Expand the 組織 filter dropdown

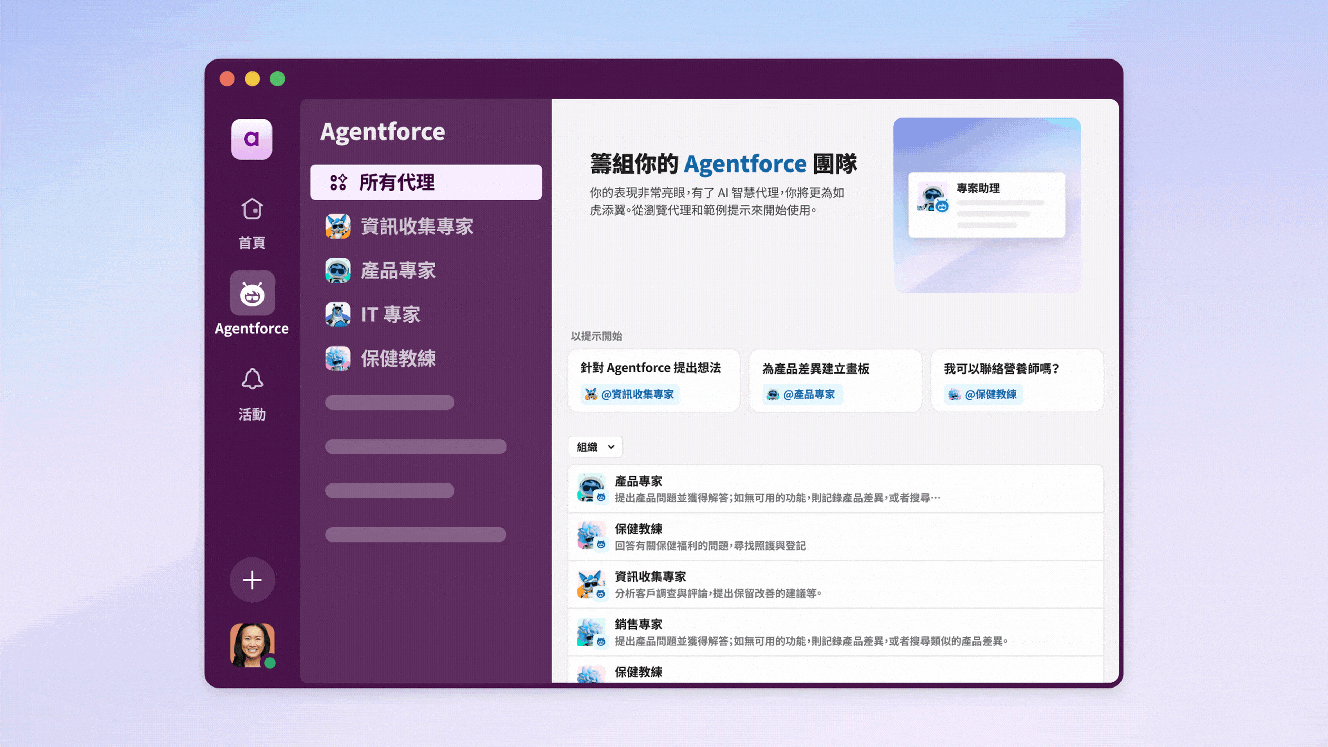pyautogui.click(x=596, y=447)
